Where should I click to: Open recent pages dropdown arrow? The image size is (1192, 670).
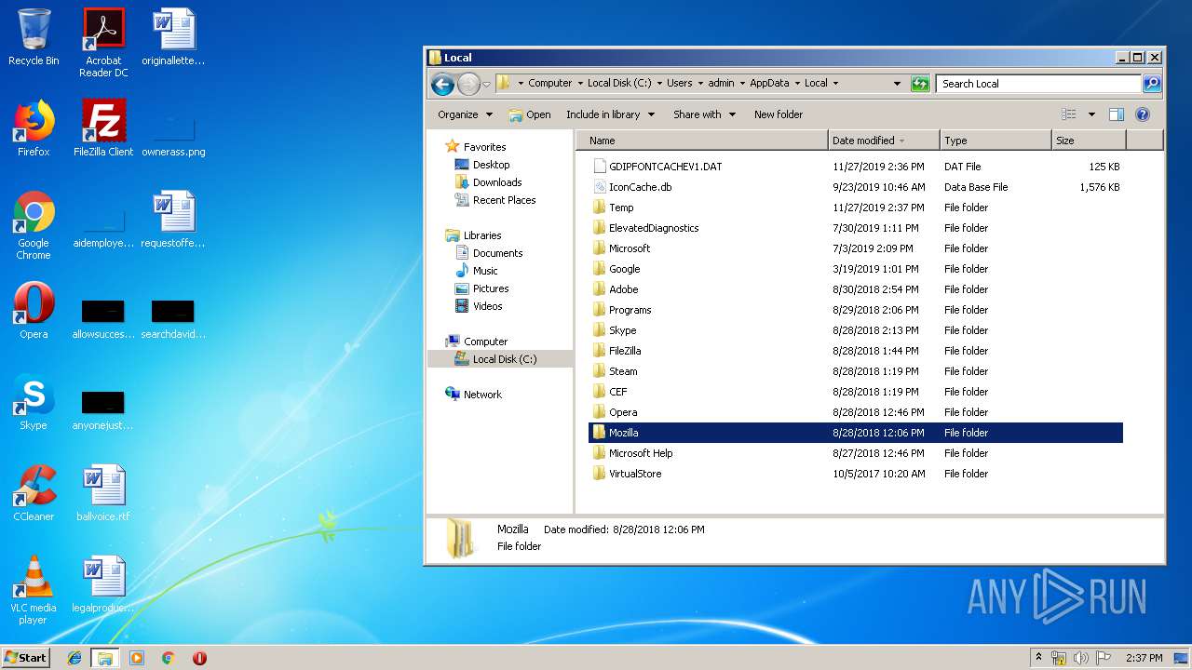tap(486, 84)
